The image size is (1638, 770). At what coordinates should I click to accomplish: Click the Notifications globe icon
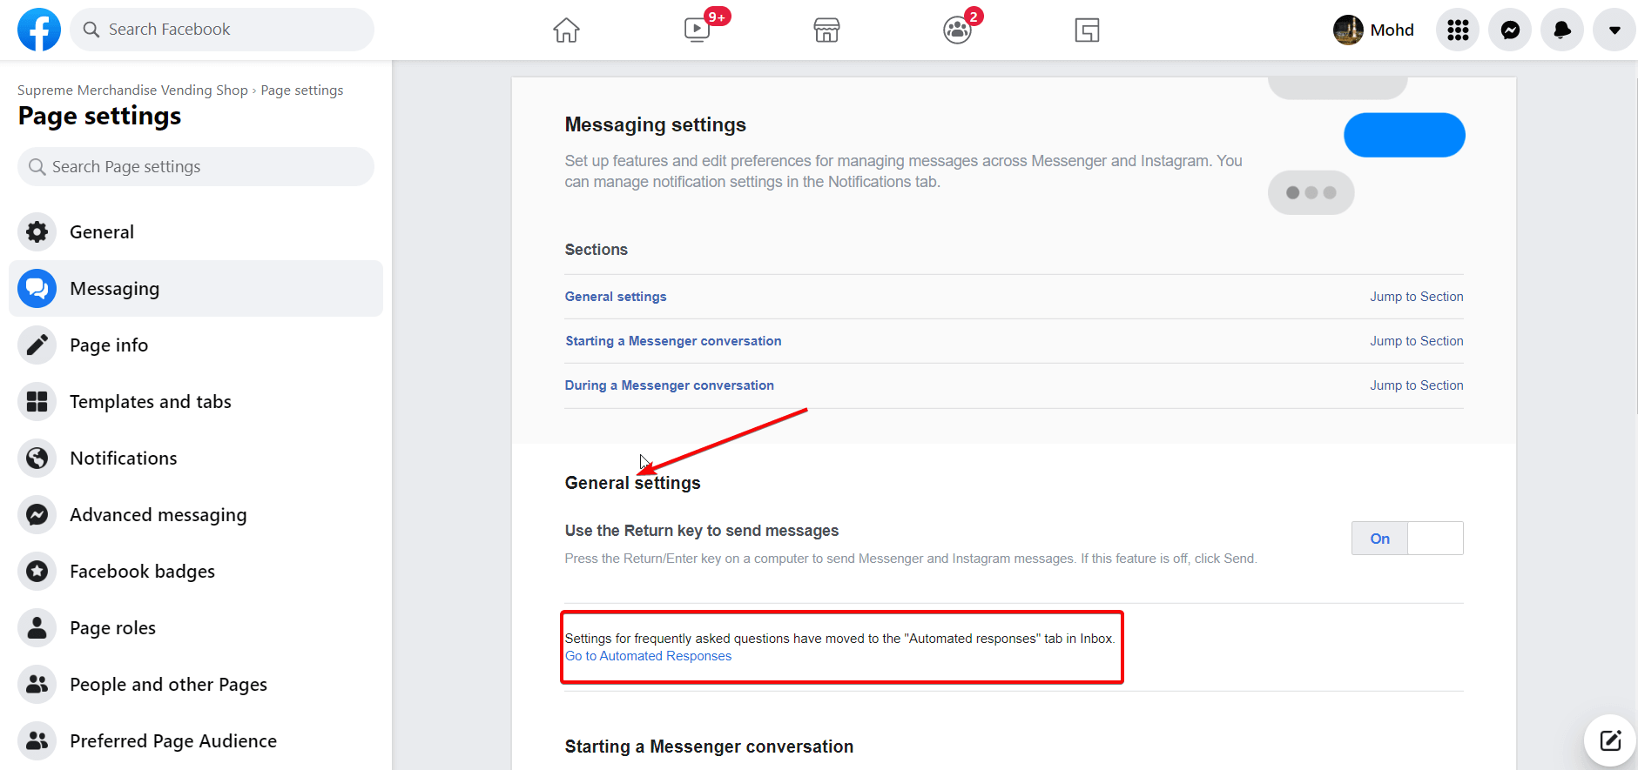37,459
